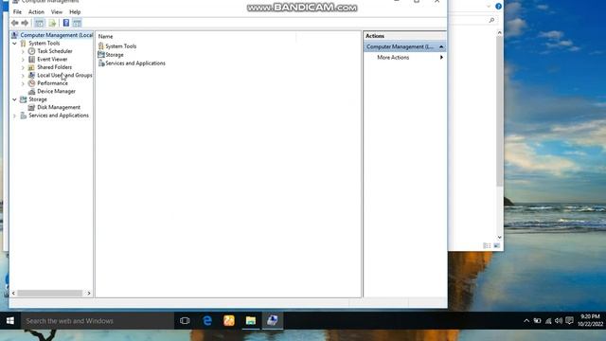The width and height of the screenshot is (606, 341).
Task: Click the tree pane horizontal scrollbar thumb
Action: [50, 293]
